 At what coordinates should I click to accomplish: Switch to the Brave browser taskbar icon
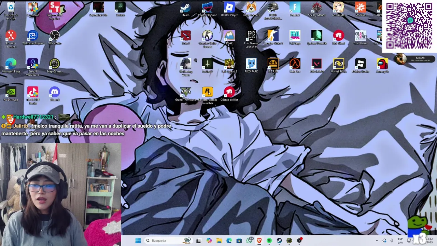[x=259, y=241]
